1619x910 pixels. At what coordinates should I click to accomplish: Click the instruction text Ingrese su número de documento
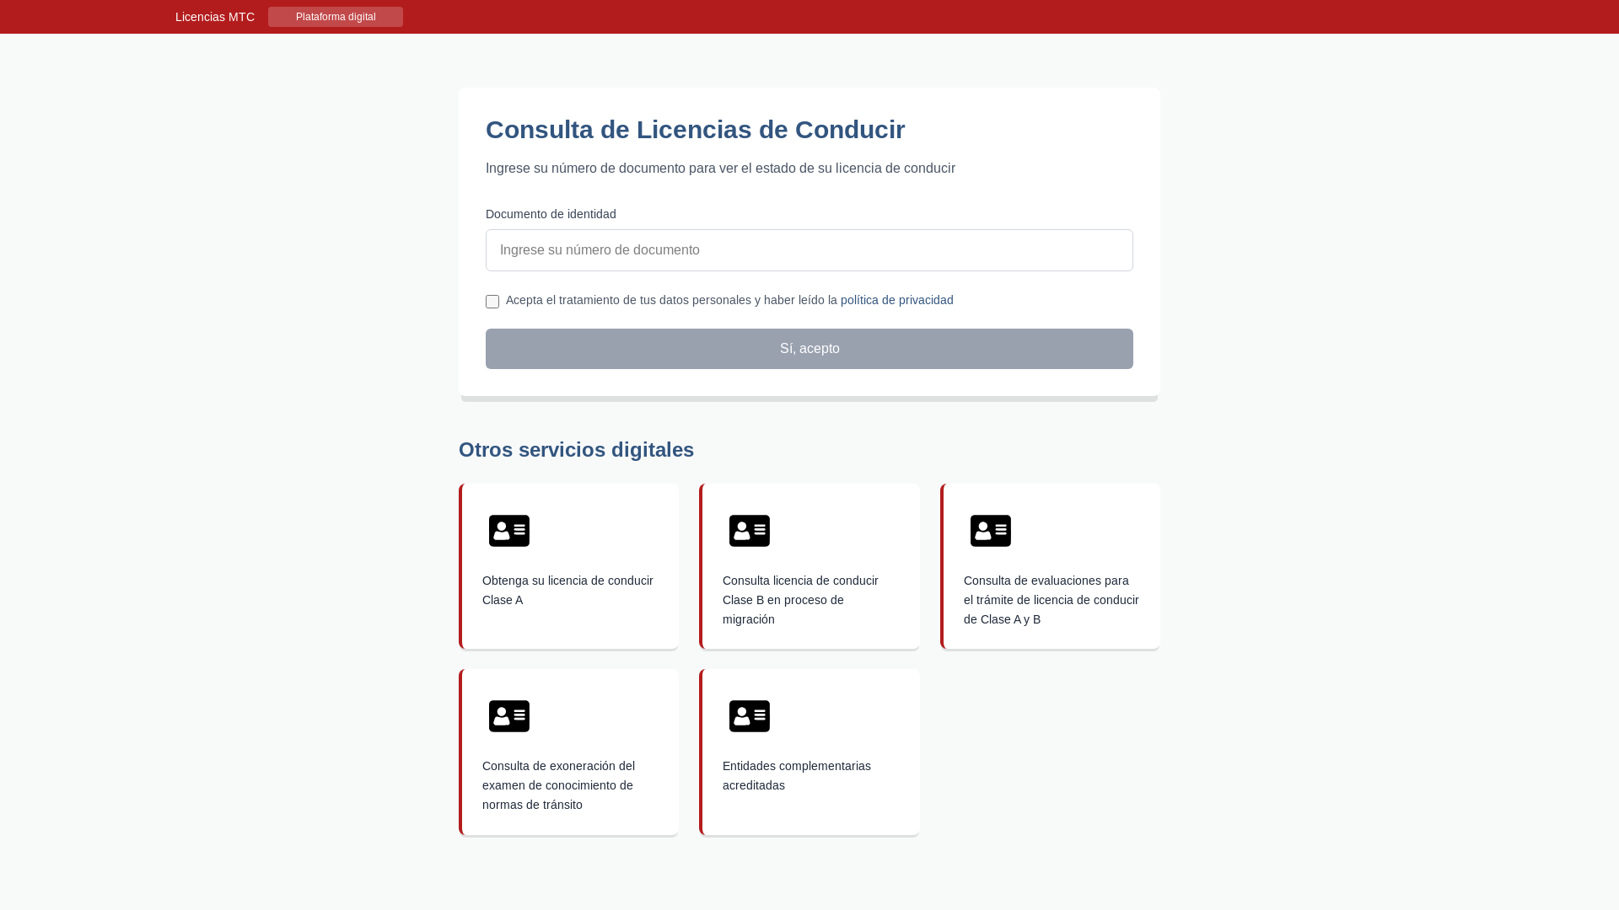(720, 169)
